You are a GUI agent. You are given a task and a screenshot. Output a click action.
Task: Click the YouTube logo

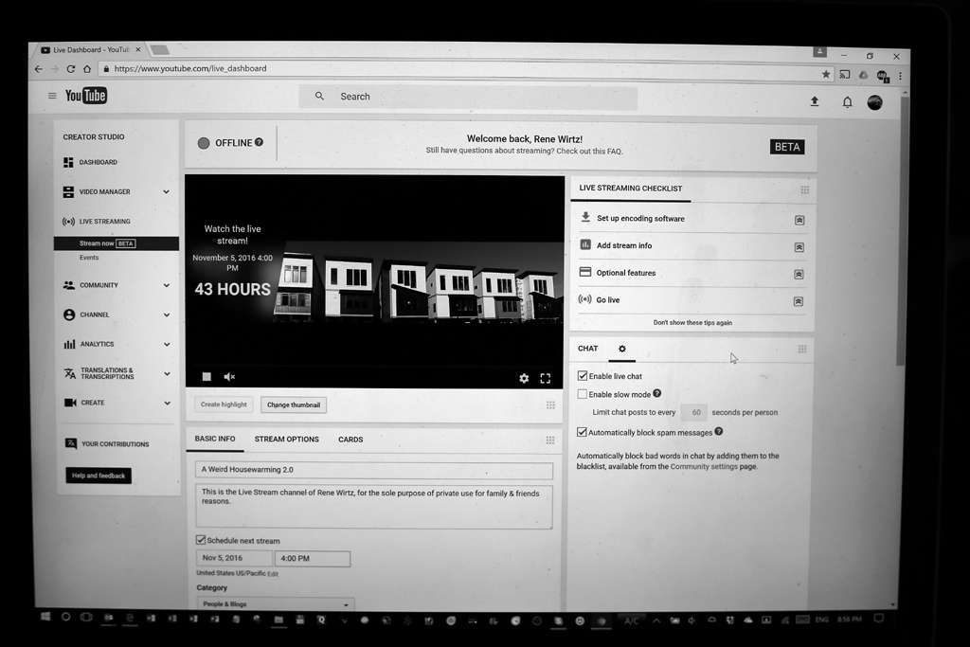[86, 96]
